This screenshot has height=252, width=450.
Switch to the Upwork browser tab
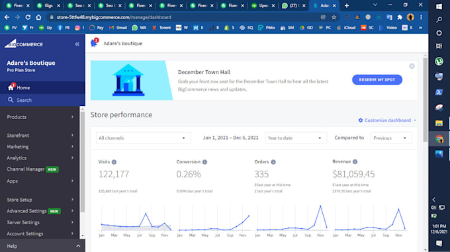263,5
